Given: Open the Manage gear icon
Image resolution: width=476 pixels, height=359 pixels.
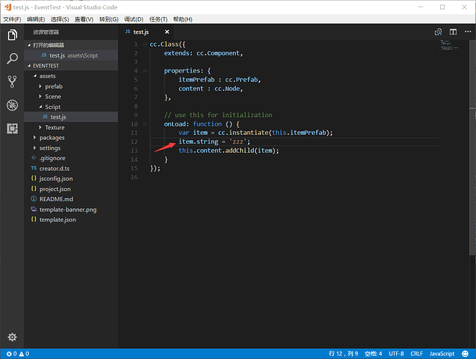Looking at the screenshot, I should (x=12, y=337).
